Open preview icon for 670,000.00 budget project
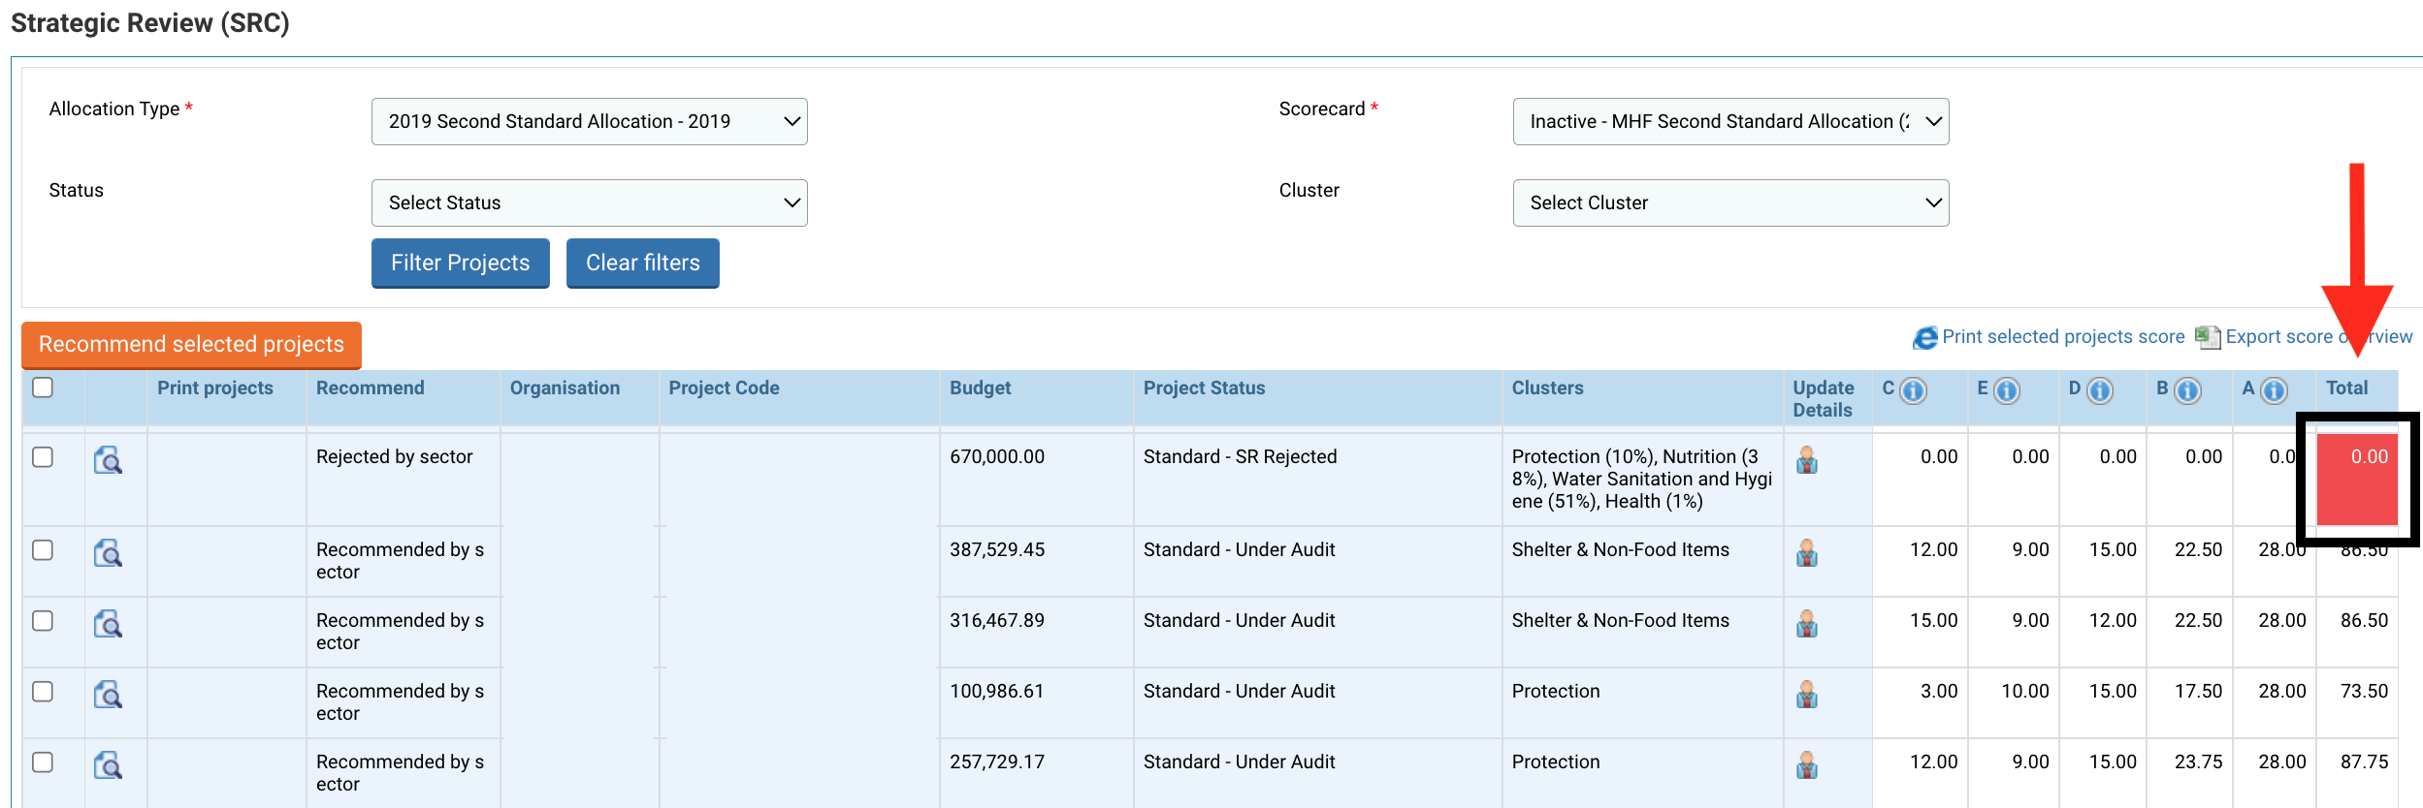The height and width of the screenshot is (808, 2423). click(x=108, y=459)
